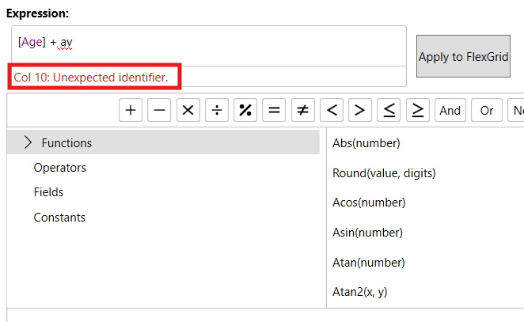Insert the less-than operator

332,111
